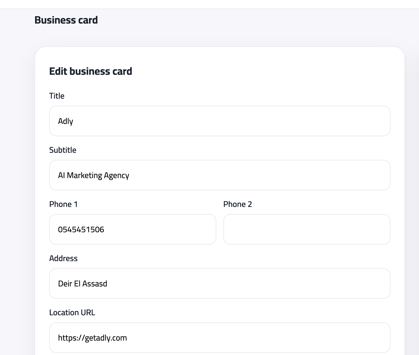Viewport: 419px width, 355px height.
Task: Click the Title field label
Action: pyautogui.click(x=57, y=95)
